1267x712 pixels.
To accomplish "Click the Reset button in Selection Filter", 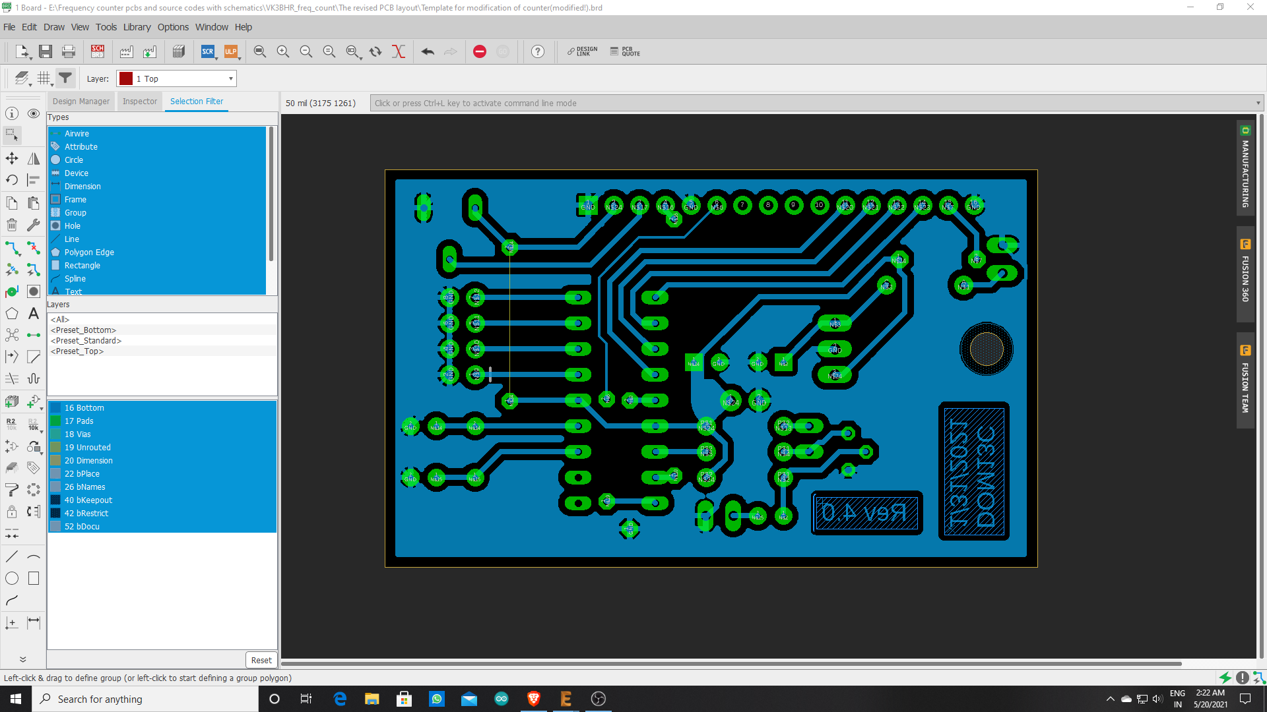I will pos(261,660).
